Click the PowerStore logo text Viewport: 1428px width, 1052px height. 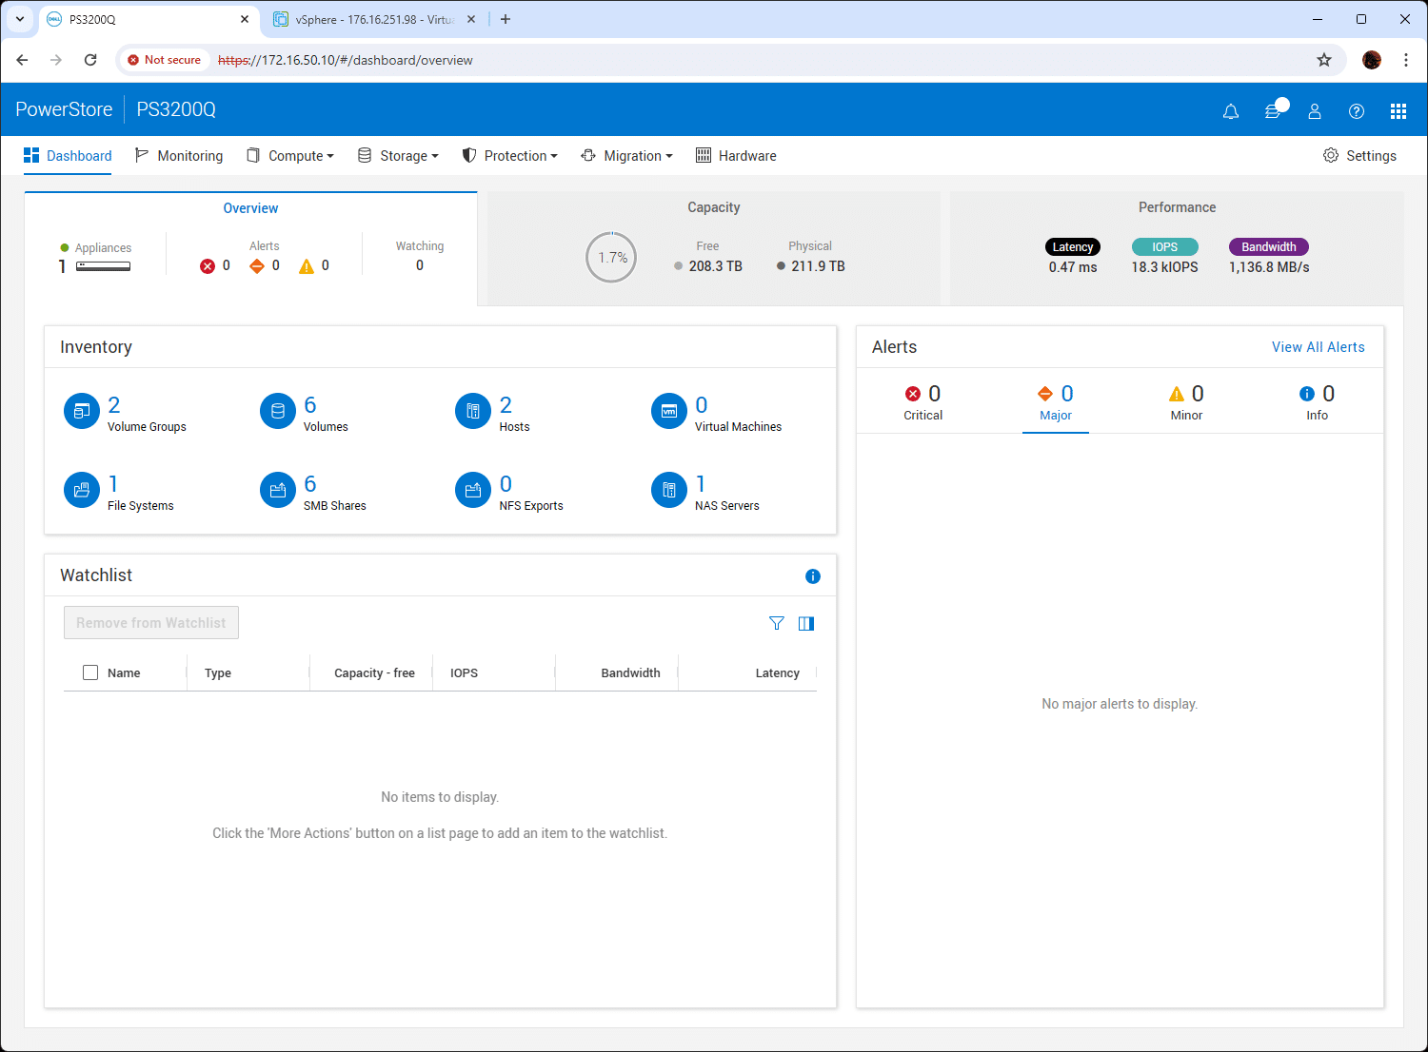click(64, 109)
